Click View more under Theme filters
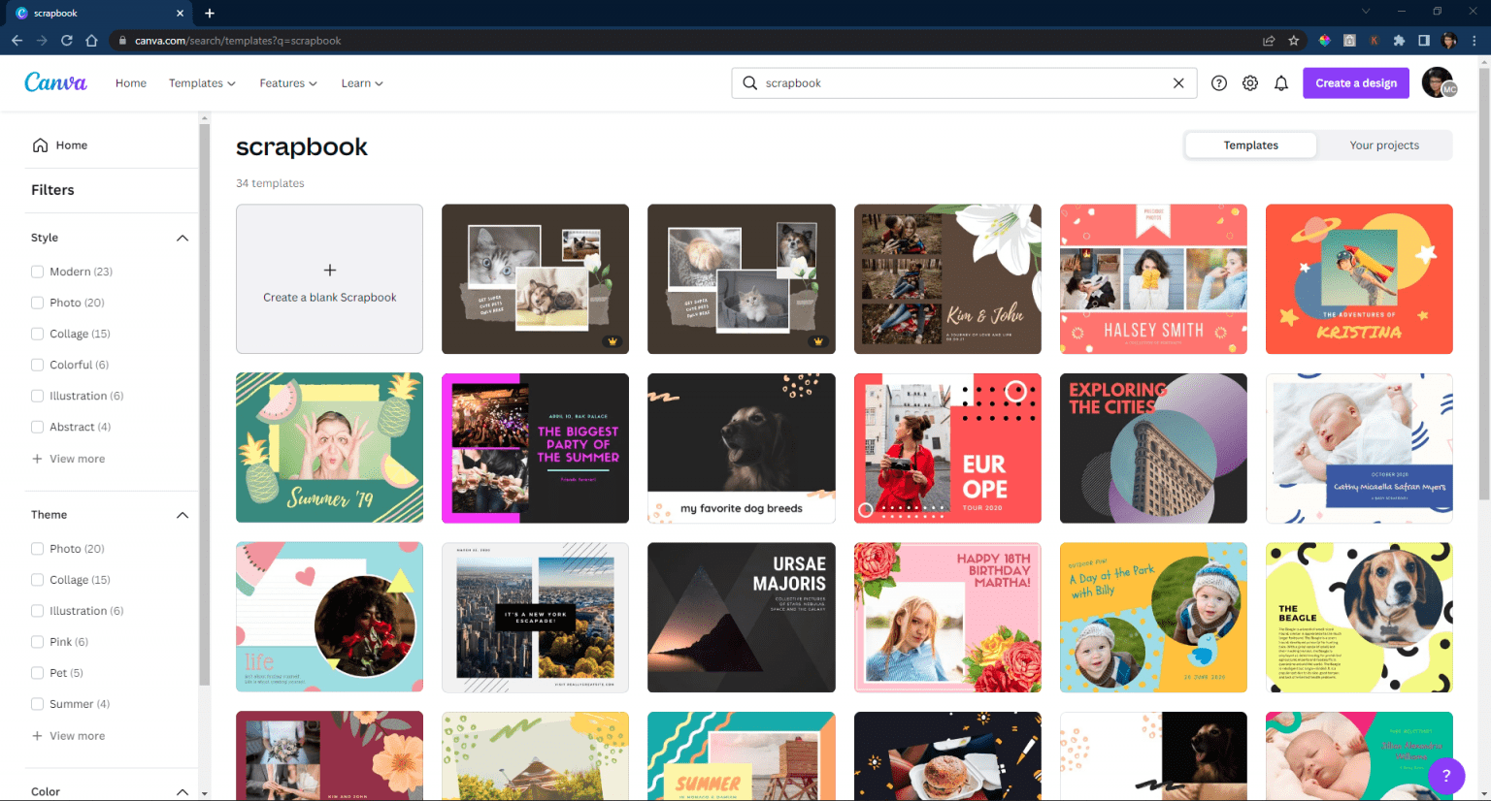1491x801 pixels. (x=77, y=735)
